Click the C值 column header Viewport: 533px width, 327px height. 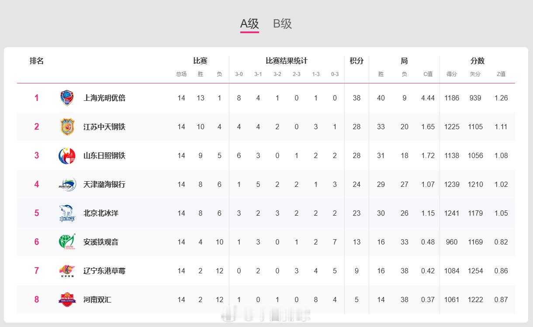pyautogui.click(x=428, y=74)
